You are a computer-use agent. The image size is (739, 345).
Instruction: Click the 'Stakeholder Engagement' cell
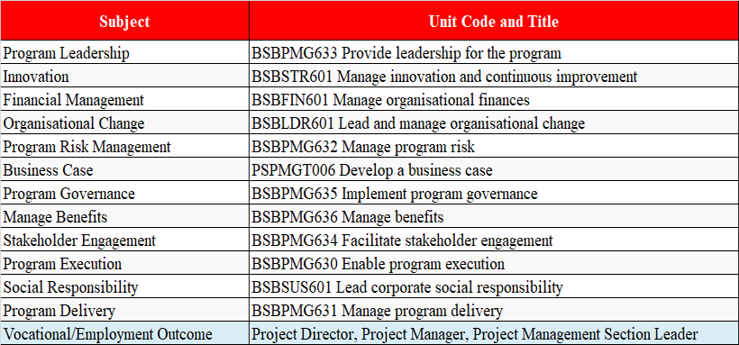click(124, 241)
